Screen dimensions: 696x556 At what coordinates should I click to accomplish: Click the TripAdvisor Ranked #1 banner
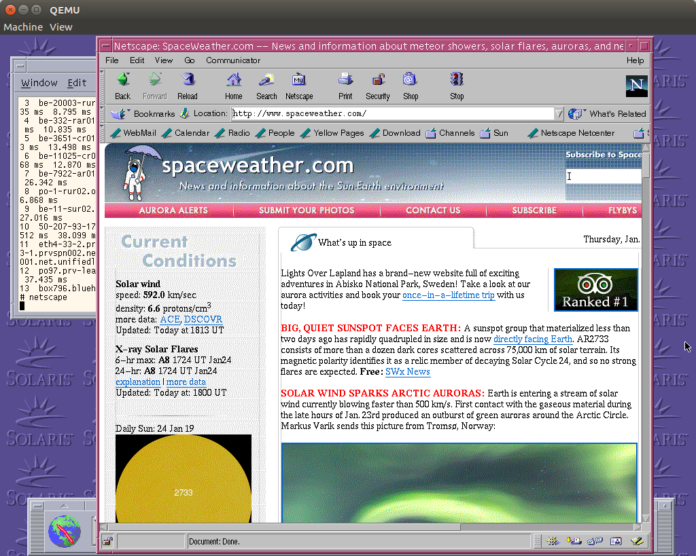pos(595,289)
